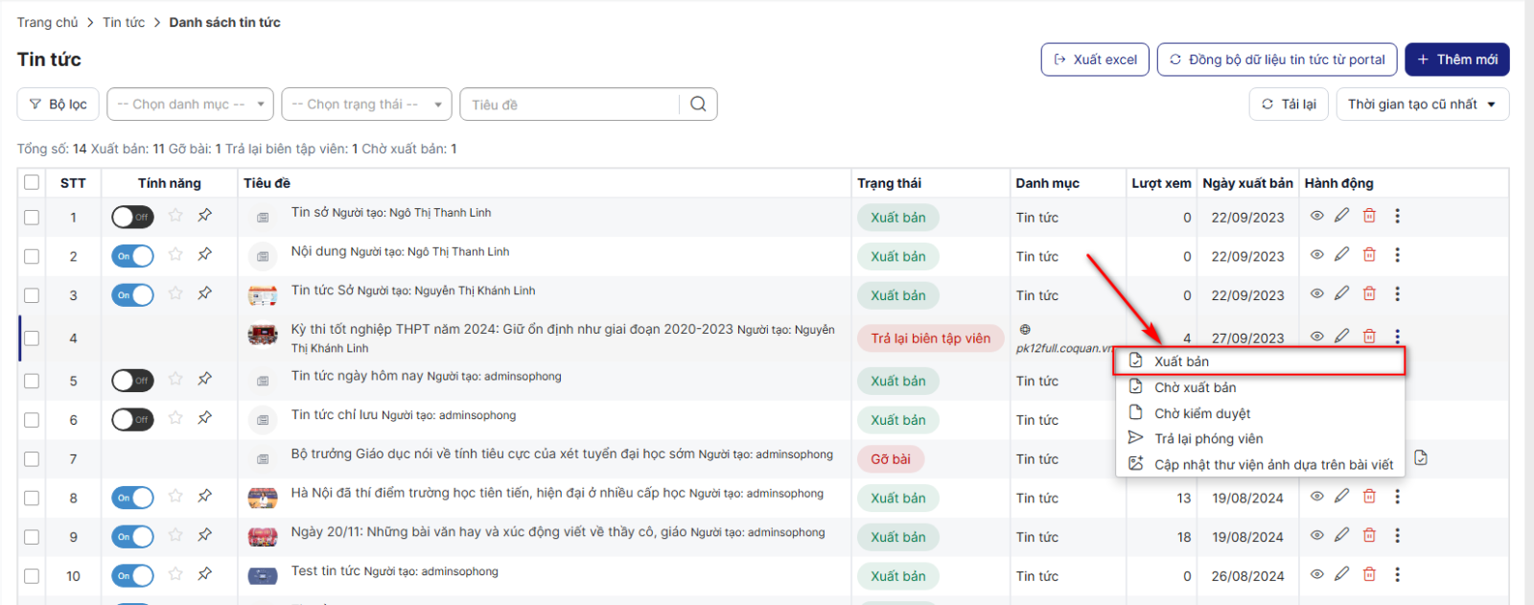View row 9 with the eye icon
The width and height of the screenshot is (1534, 605).
tap(1316, 536)
